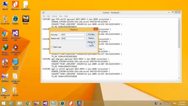The image size is (188, 106).
Task: Open UltraISO desktop shortcut
Action: click(x=5, y=63)
